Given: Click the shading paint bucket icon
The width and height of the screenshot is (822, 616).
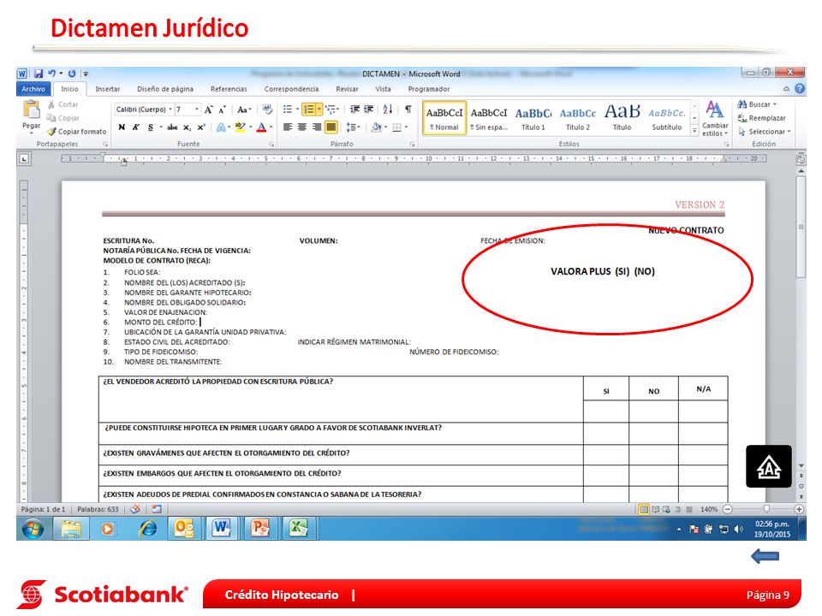Looking at the screenshot, I should coord(376,127).
